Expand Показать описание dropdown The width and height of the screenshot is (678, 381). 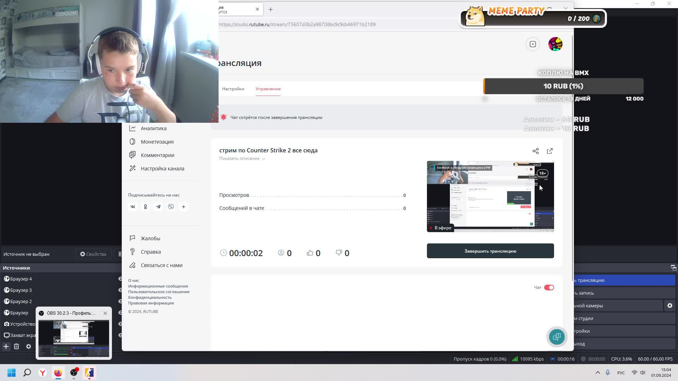click(242, 158)
